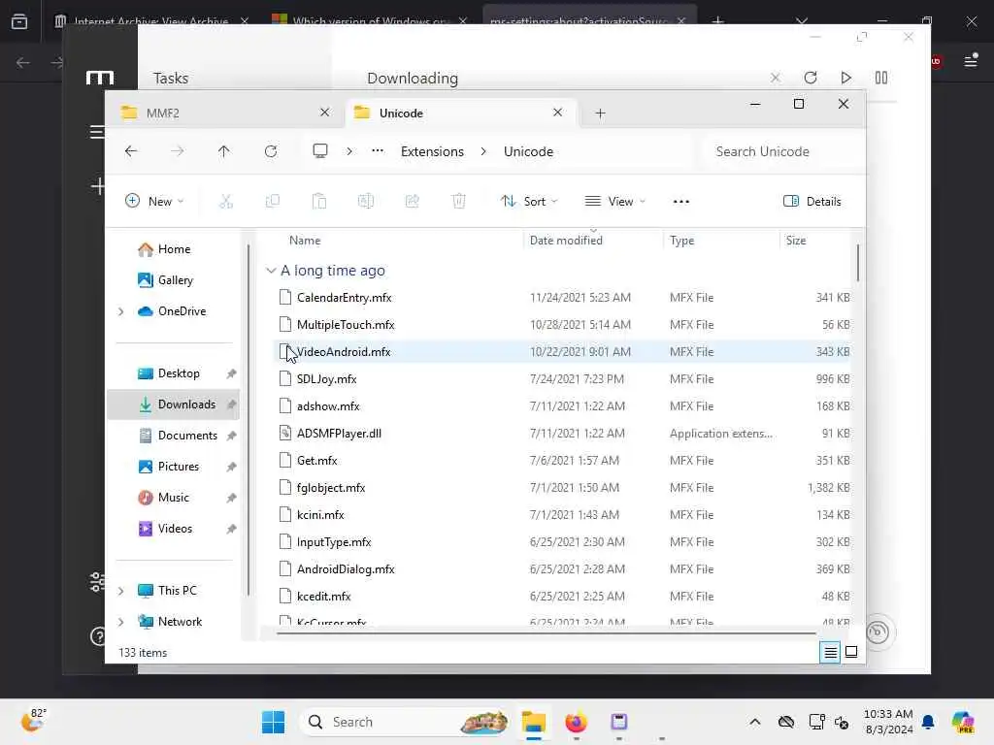Viewport: 994px width, 745px height.
Task: Click the Delete trash icon
Action: pos(458,202)
